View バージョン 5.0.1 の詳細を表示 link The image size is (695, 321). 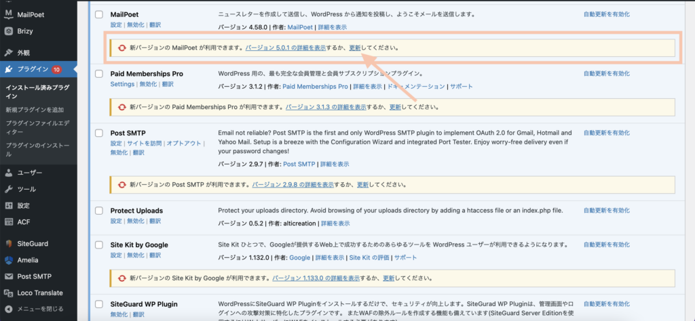[x=286, y=48]
